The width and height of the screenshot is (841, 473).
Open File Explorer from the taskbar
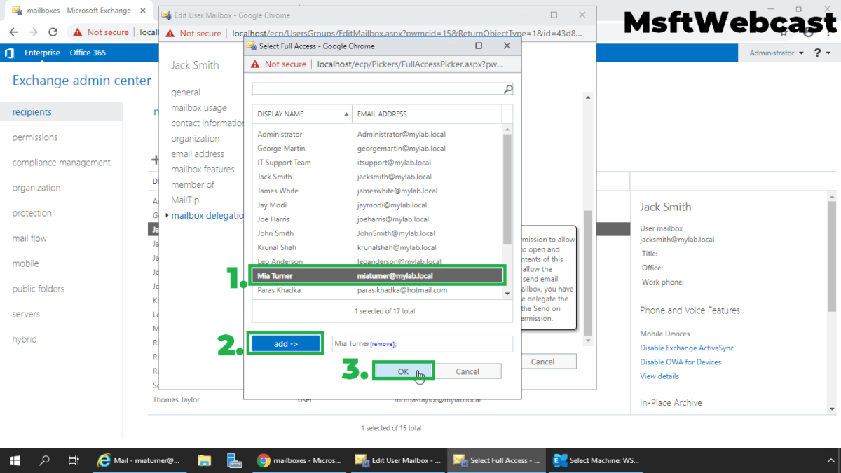[x=203, y=460]
